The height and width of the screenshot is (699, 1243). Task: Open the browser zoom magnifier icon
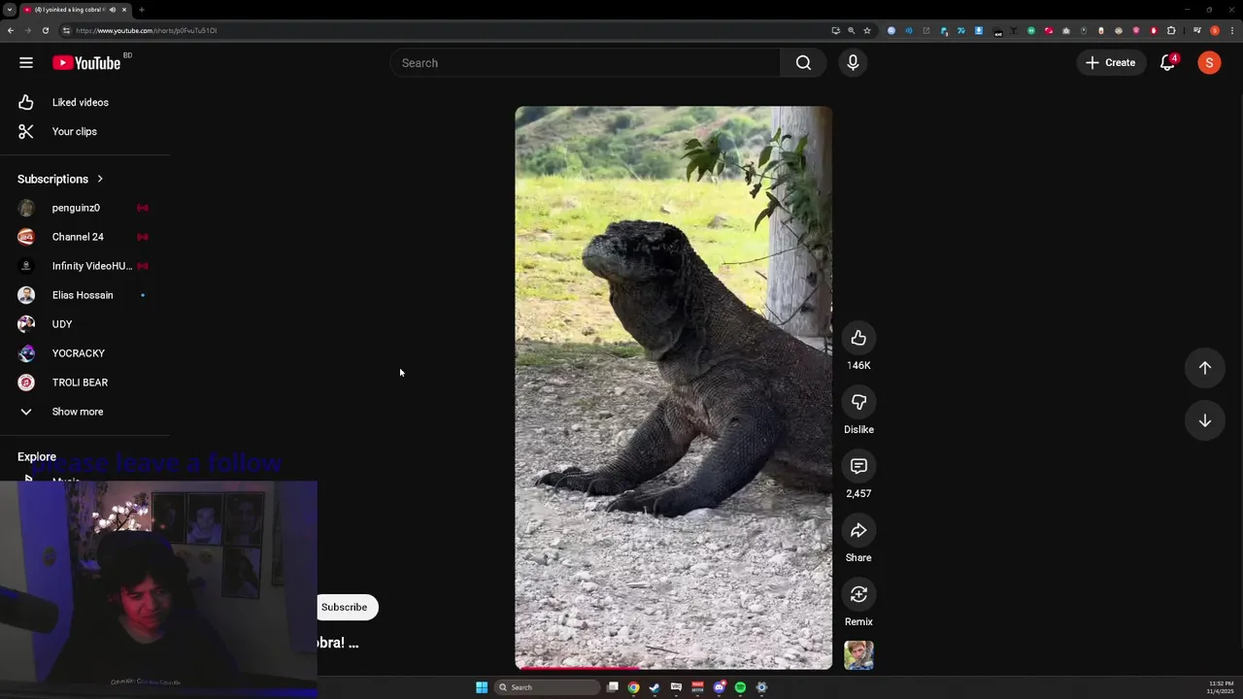852,30
